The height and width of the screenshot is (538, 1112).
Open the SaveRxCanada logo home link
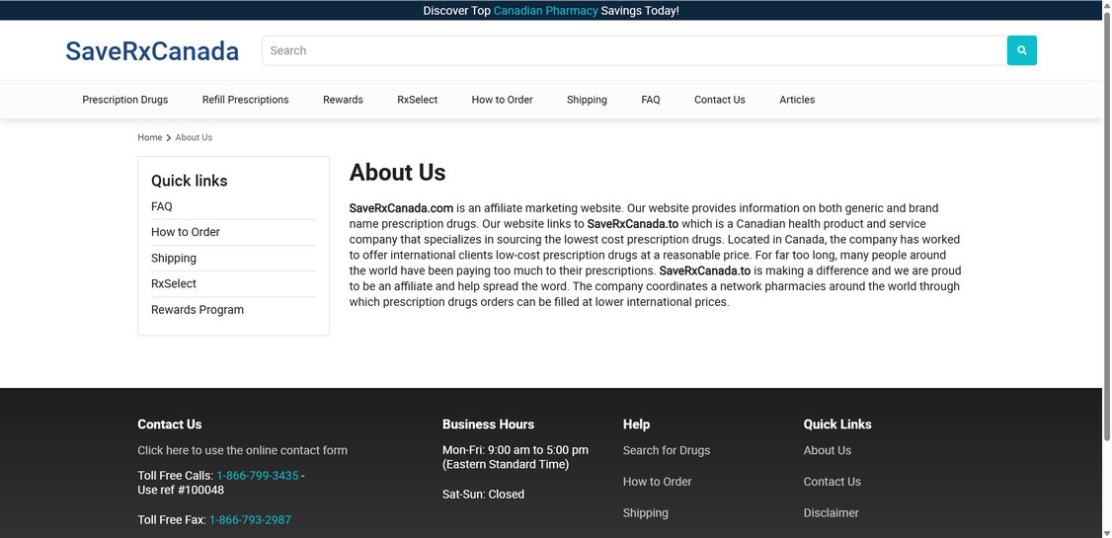click(152, 51)
